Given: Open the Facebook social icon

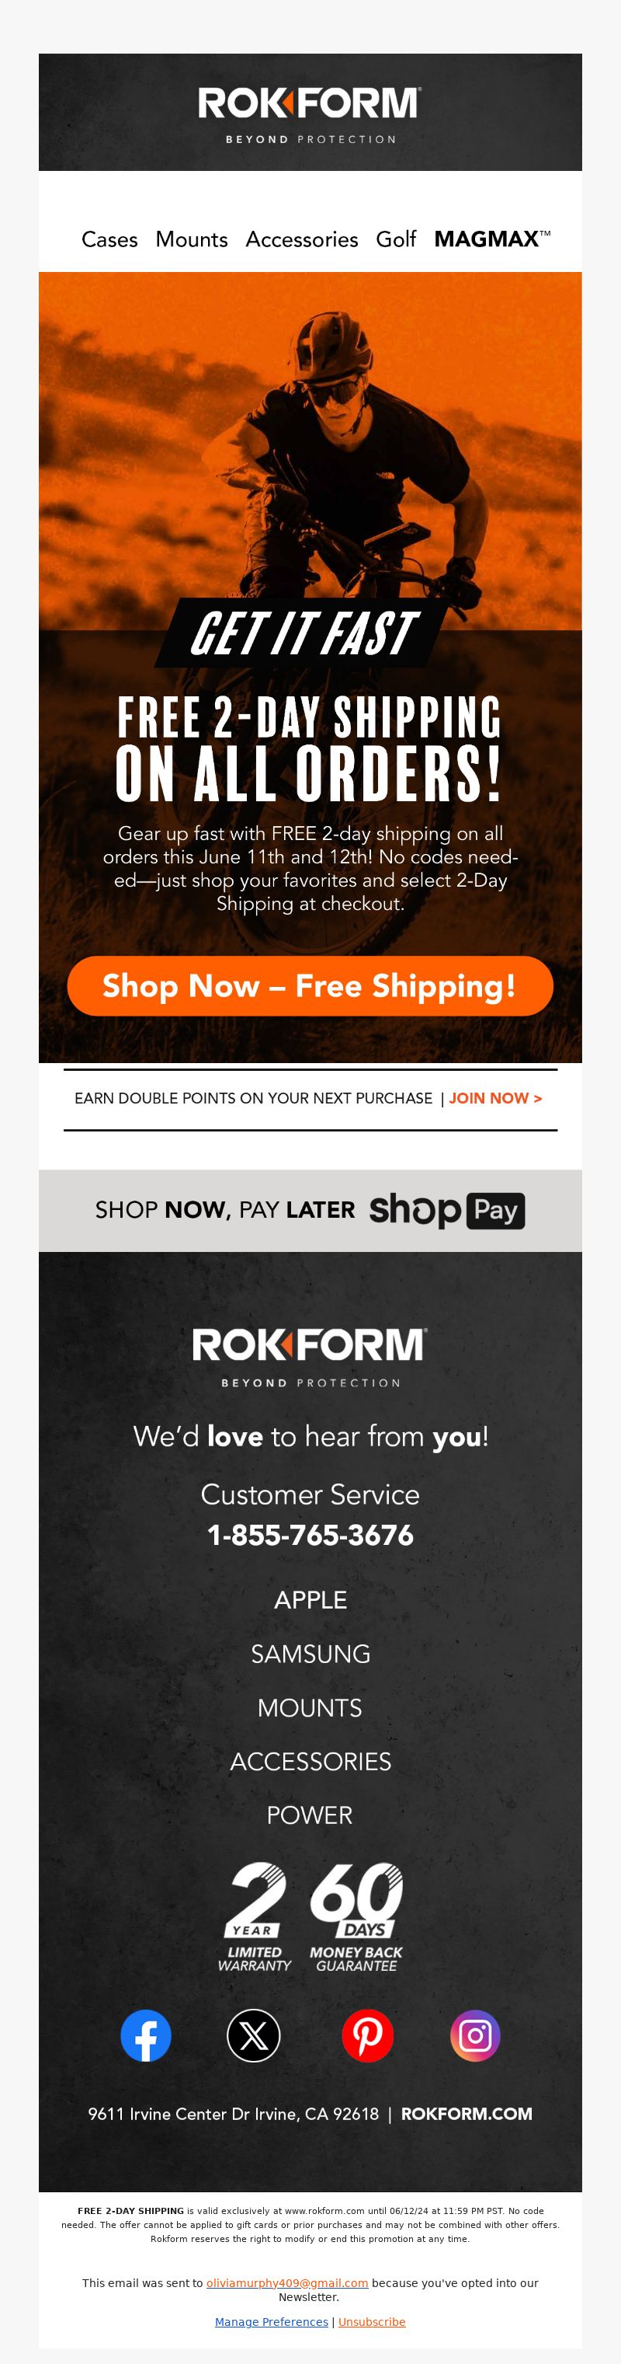Looking at the screenshot, I should point(146,2035).
